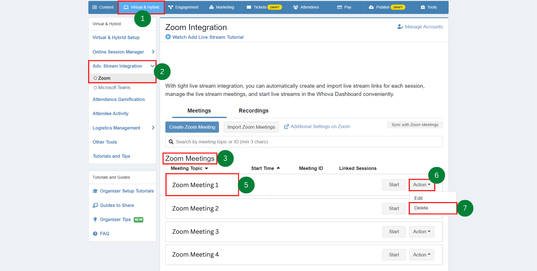Open Organizer Setup Tutorials with the graduation icon
The height and width of the screenshot is (271, 537).
tap(95, 191)
